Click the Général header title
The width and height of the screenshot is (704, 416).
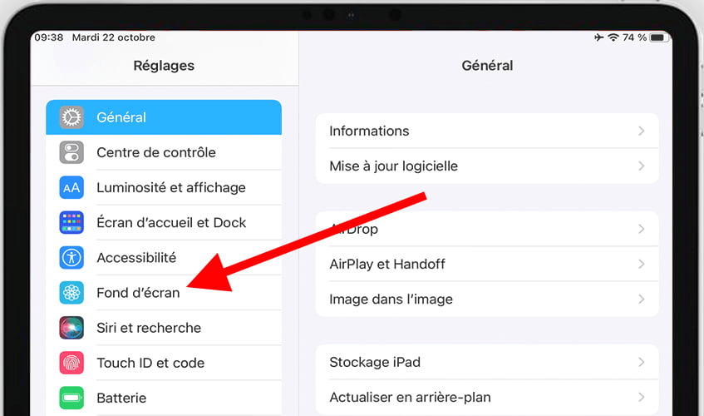click(487, 66)
